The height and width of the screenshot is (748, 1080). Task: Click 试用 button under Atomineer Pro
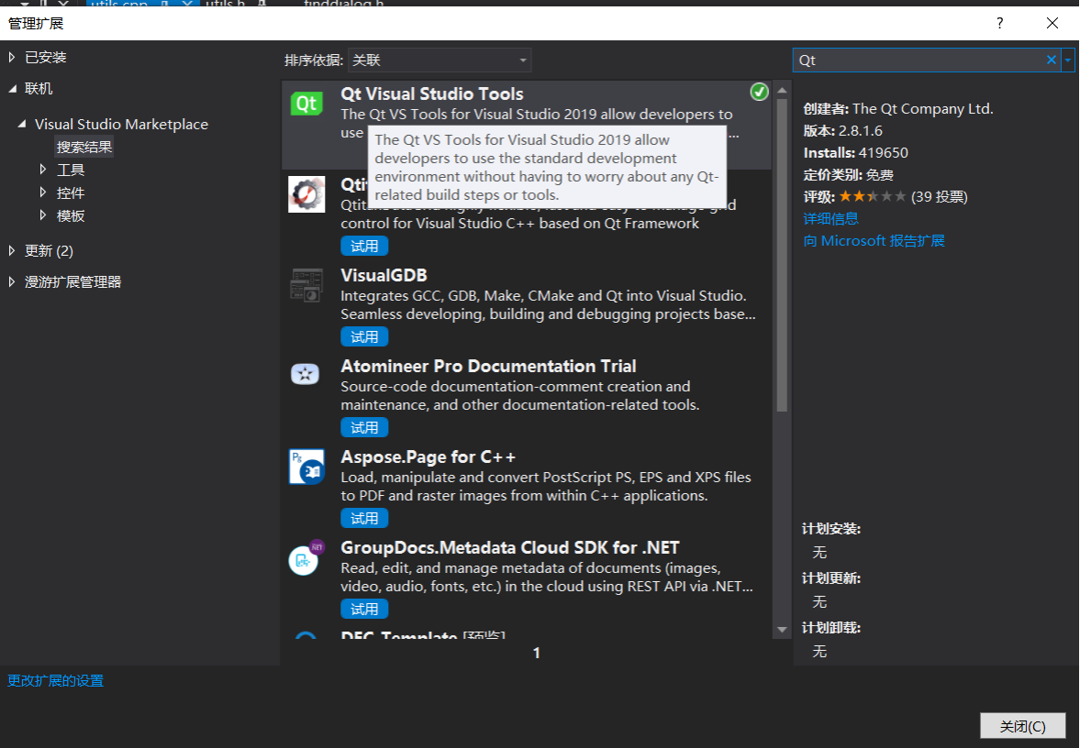point(364,427)
